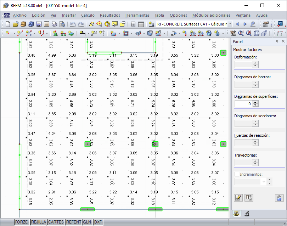Open the table view icon in the toolbar

(141, 24)
